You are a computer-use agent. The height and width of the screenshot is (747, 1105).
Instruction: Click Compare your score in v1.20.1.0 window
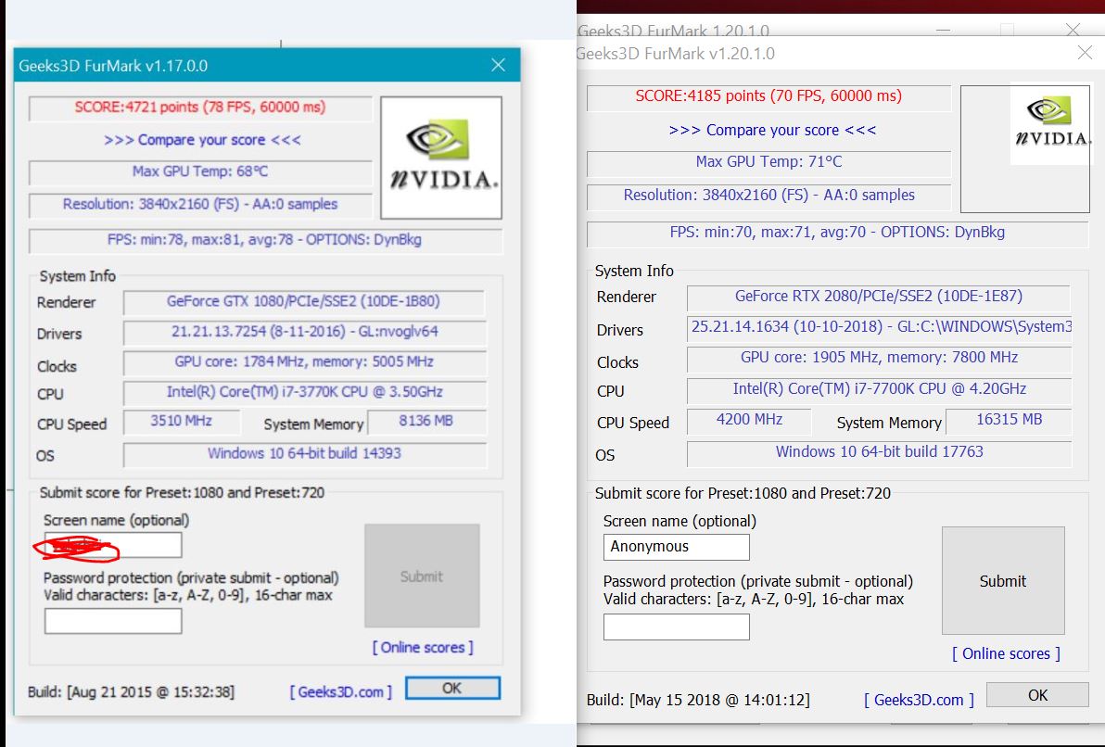772,130
